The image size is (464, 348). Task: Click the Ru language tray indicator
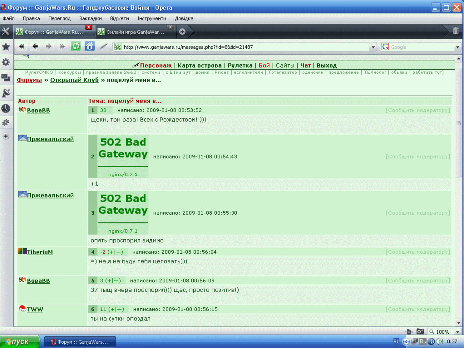click(x=423, y=341)
